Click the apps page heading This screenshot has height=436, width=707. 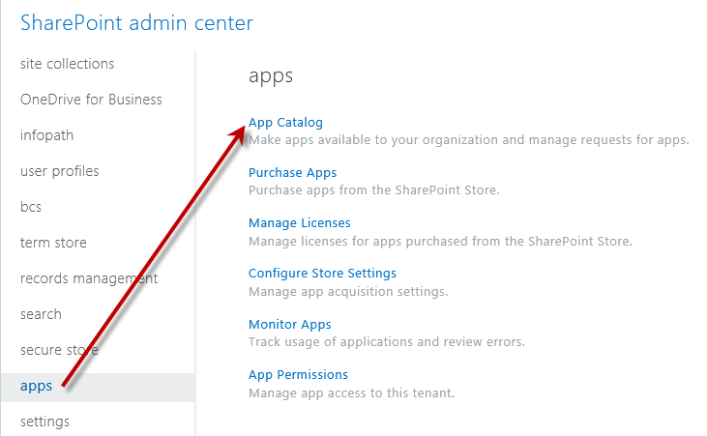(271, 76)
